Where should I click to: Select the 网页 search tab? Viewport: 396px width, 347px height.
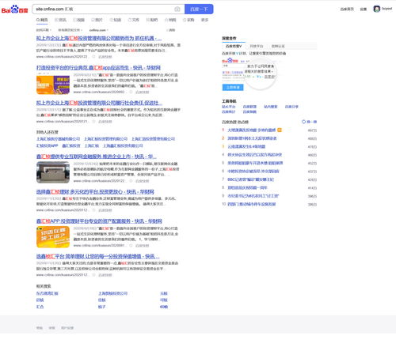click(42, 20)
